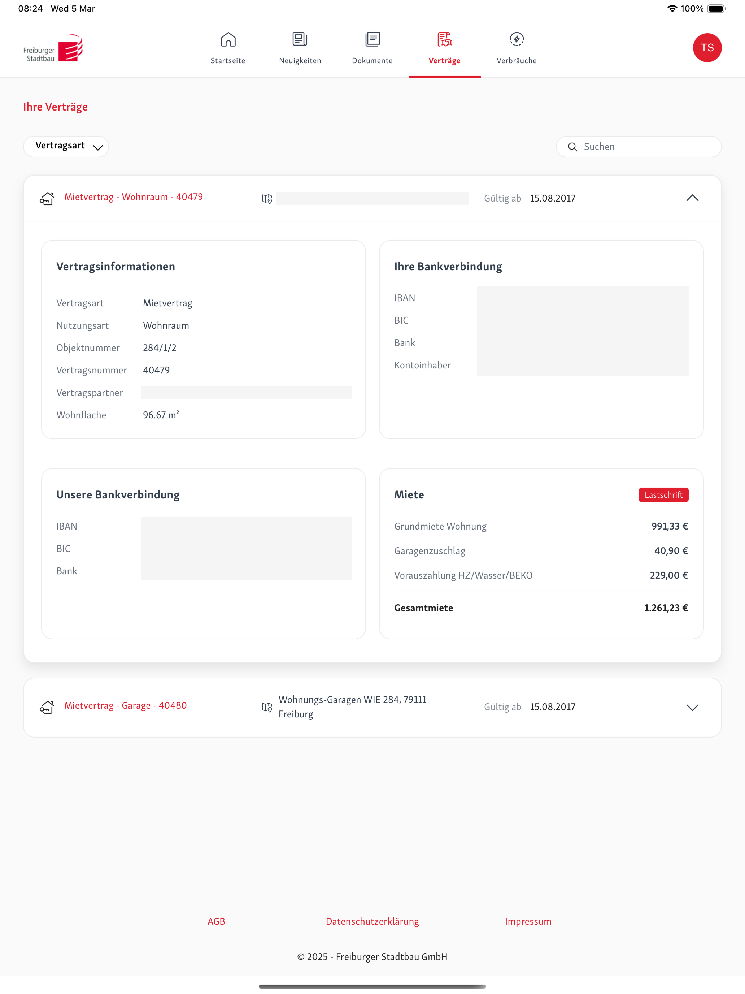Tap the TS profile avatar
The image size is (745, 994).
[x=707, y=48]
